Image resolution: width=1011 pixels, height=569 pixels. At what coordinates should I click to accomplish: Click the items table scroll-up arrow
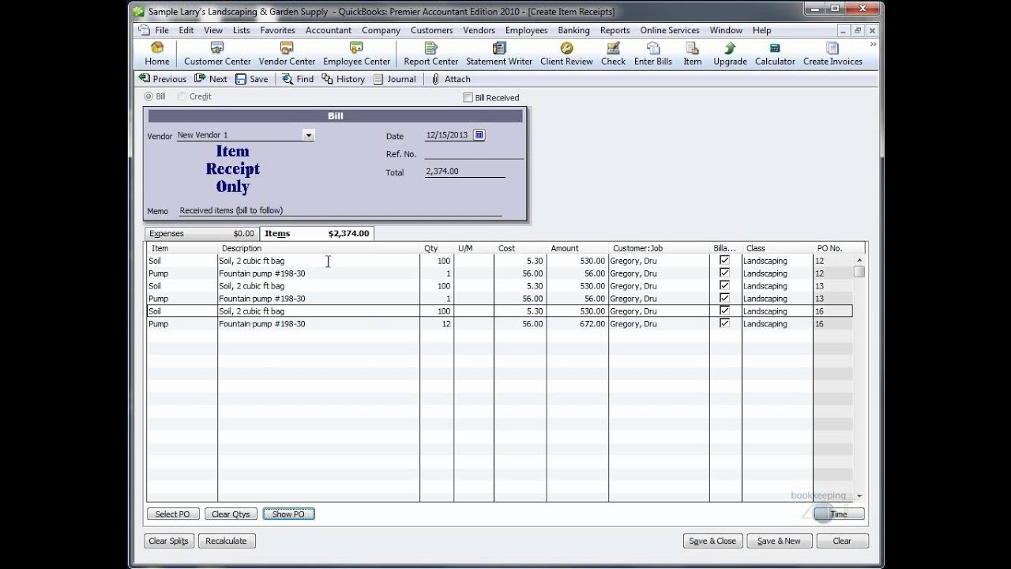pyautogui.click(x=859, y=260)
